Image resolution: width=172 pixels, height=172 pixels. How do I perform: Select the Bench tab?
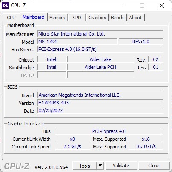pyautogui.click(x=117, y=18)
